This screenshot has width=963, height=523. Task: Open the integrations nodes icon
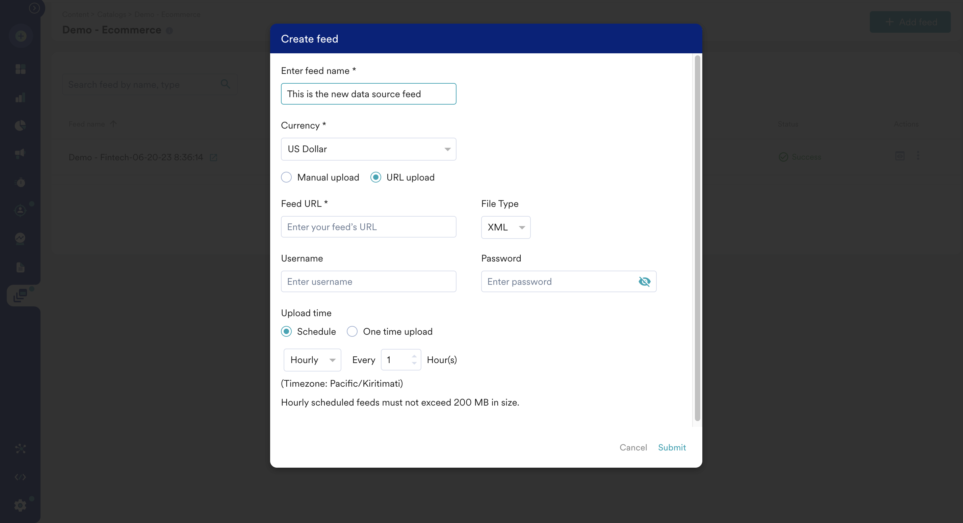(21, 449)
